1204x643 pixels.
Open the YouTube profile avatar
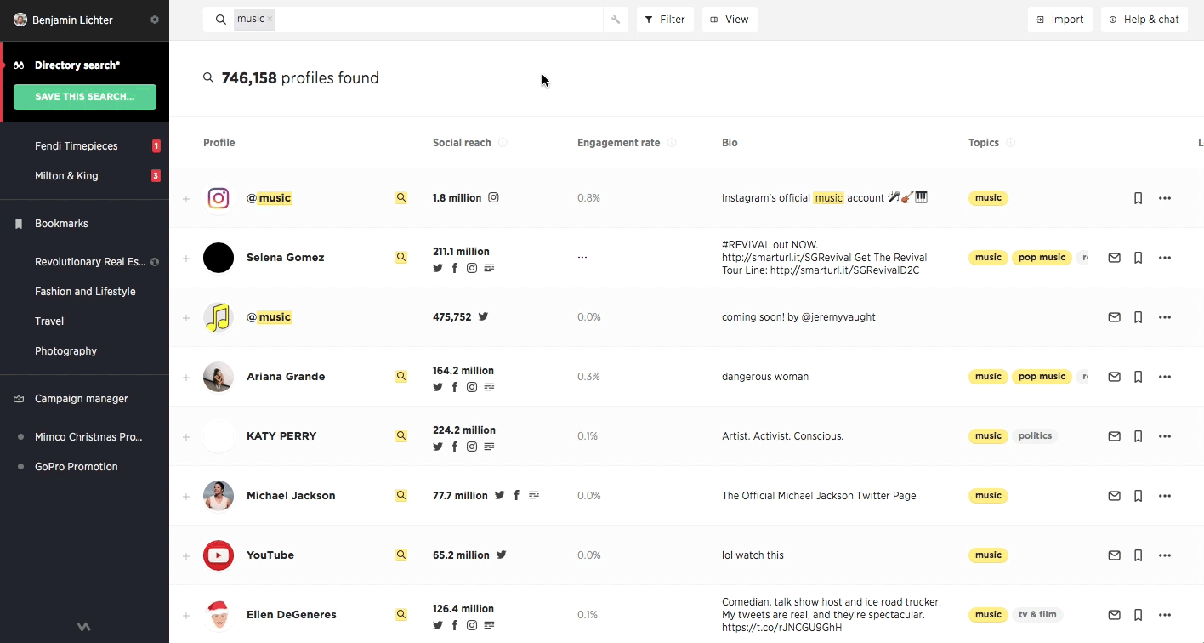[x=219, y=555]
